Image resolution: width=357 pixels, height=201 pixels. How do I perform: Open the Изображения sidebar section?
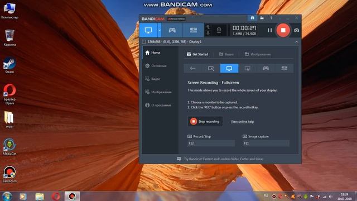click(x=160, y=92)
